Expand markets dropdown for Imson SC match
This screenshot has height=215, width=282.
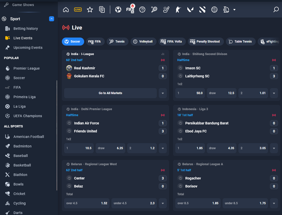click(x=274, y=93)
